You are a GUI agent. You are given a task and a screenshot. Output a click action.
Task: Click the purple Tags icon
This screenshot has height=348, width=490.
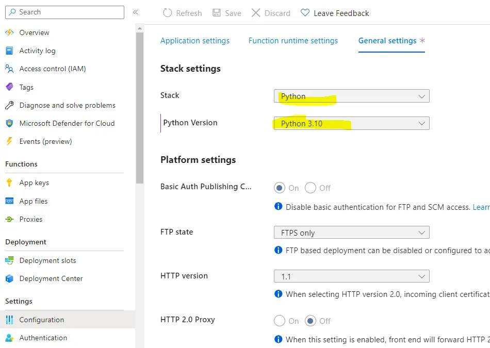pyautogui.click(x=9, y=87)
